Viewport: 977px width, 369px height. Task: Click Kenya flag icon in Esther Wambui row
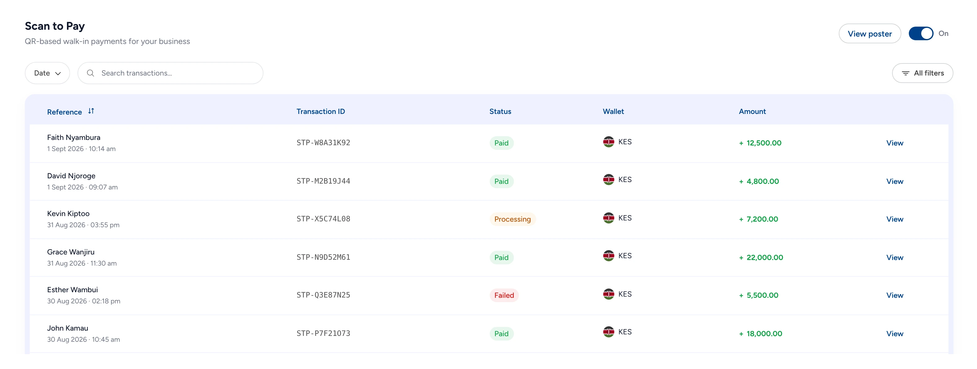click(608, 294)
